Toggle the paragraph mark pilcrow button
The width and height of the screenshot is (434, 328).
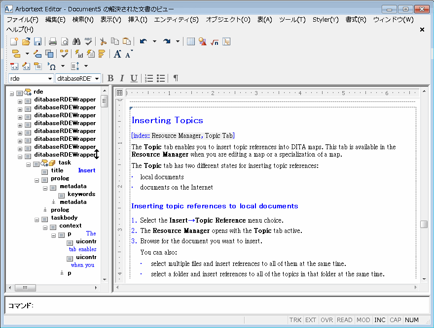point(176,78)
